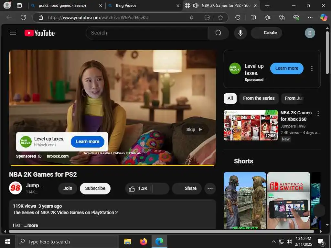Image resolution: width=331 pixels, height=248 pixels.
Task: Click Learn more in the sidebar ad
Action: [287, 68]
